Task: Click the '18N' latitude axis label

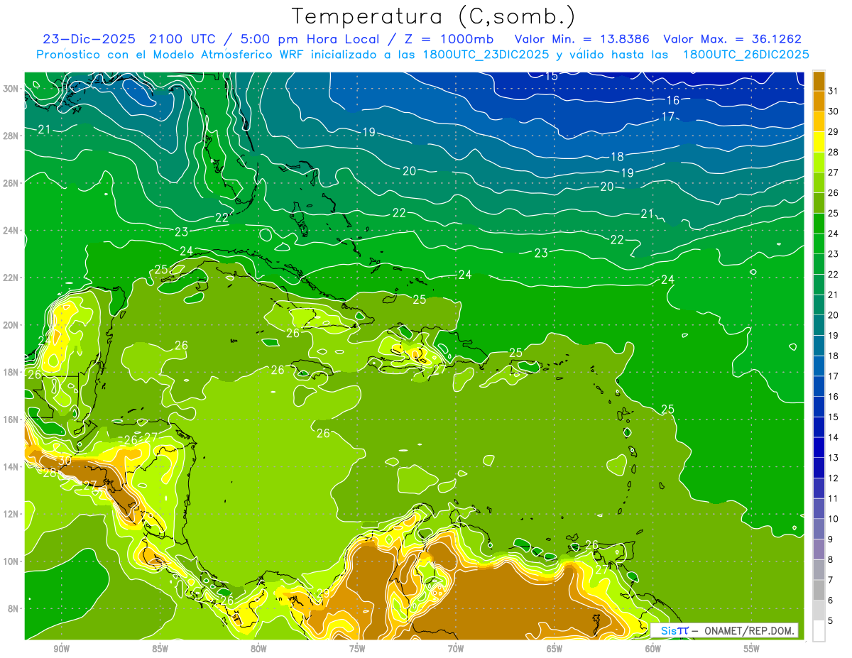Action: (x=12, y=372)
